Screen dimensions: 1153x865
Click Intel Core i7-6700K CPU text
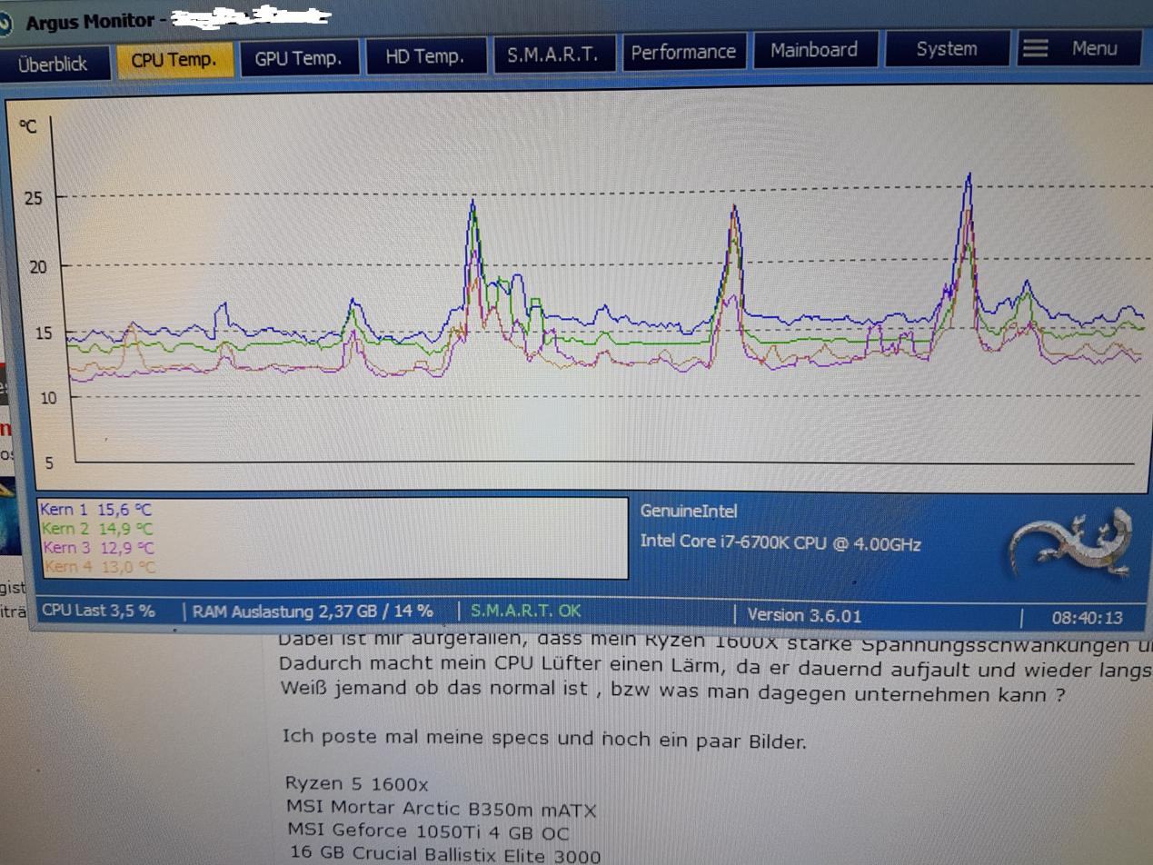780,544
